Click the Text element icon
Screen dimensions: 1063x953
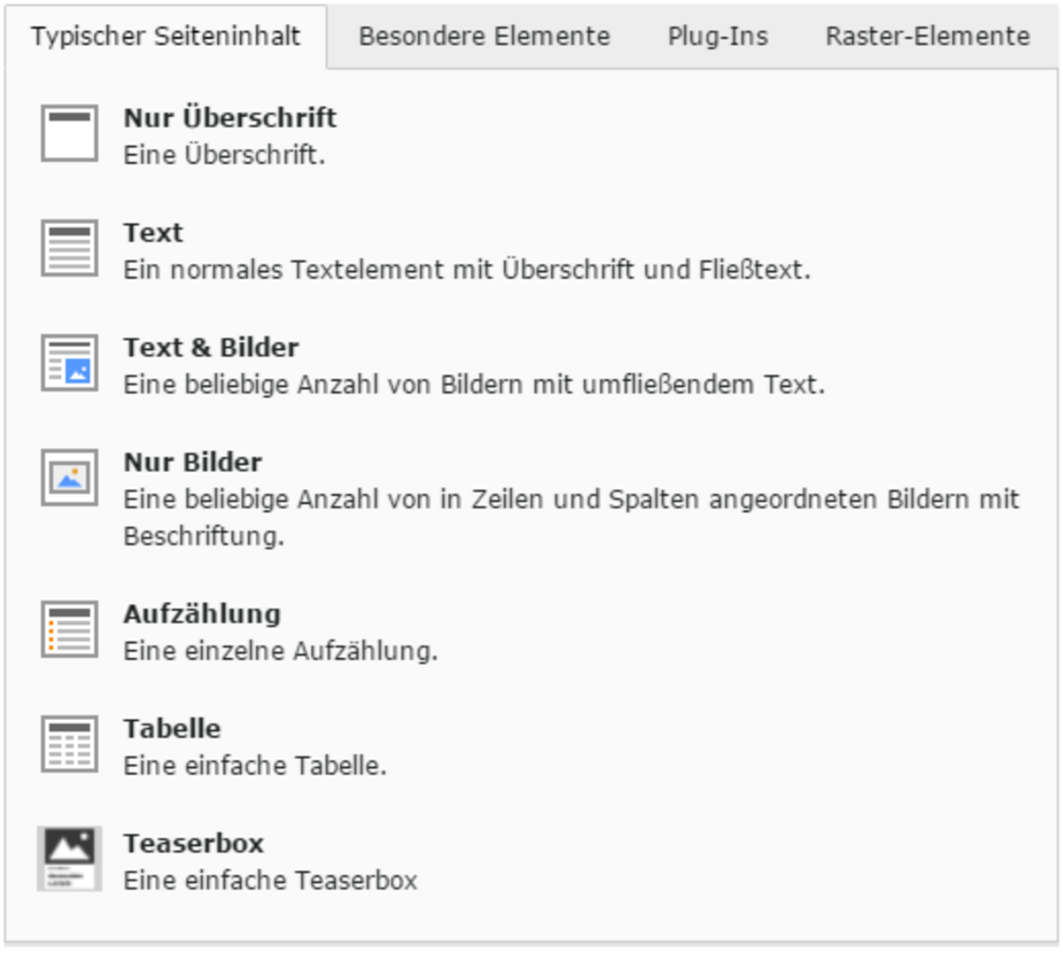(x=69, y=249)
